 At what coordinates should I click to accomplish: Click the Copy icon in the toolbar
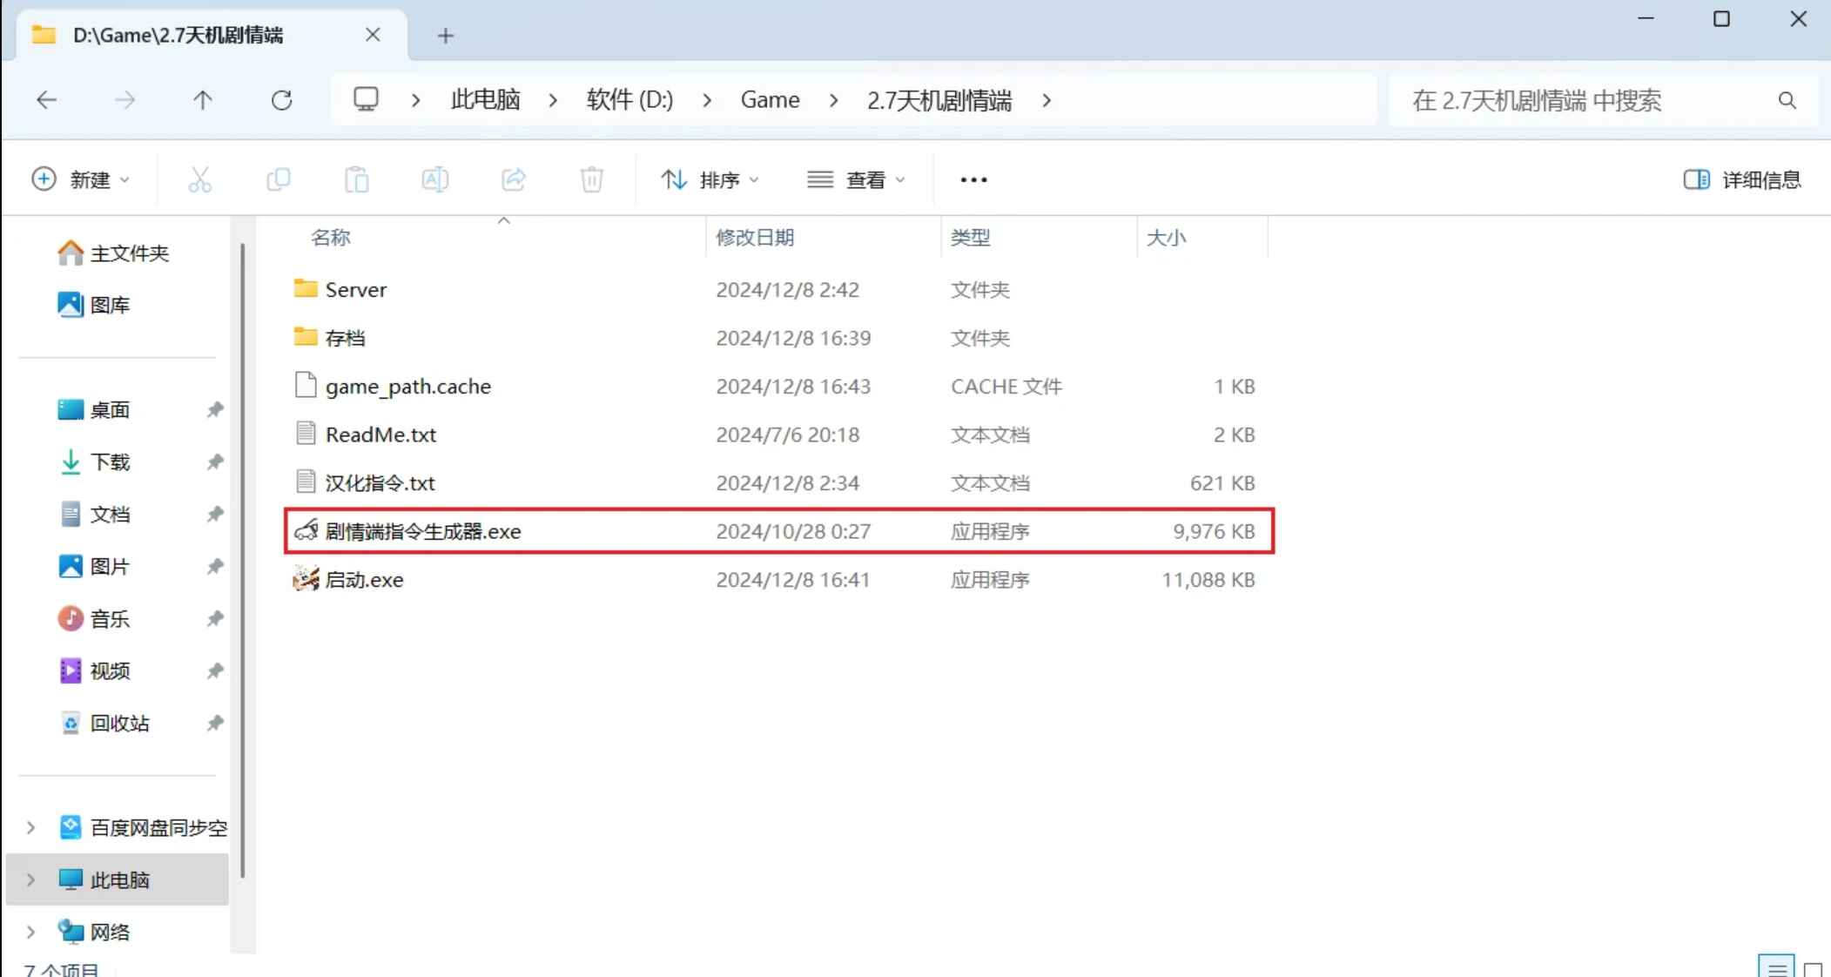tap(279, 179)
